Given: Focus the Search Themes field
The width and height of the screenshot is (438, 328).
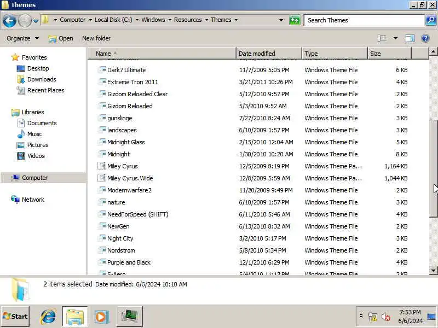Looking at the screenshot, I should (x=364, y=20).
